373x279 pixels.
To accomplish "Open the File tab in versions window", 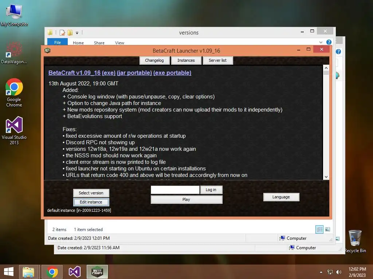I will [x=58, y=43].
